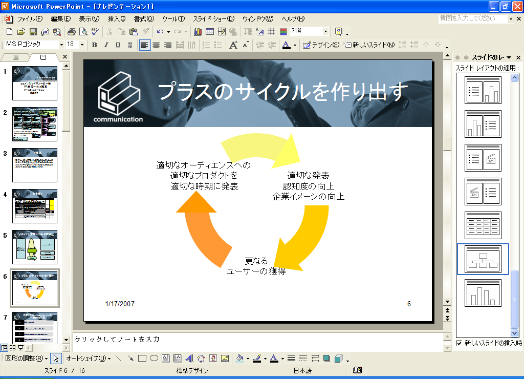Image resolution: width=524 pixels, height=379 pixels.
Task: Click the 新しいスライド button
Action: point(369,45)
